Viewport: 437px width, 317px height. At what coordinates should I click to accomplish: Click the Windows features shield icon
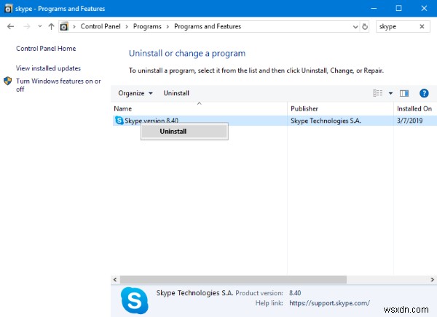click(8, 81)
